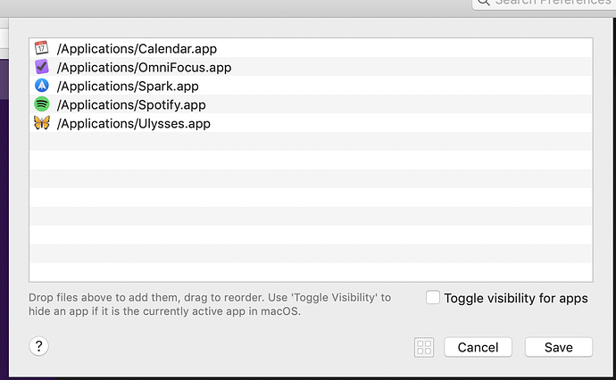Click the green Spotify icon
The height and width of the screenshot is (380, 616).
[x=42, y=104]
